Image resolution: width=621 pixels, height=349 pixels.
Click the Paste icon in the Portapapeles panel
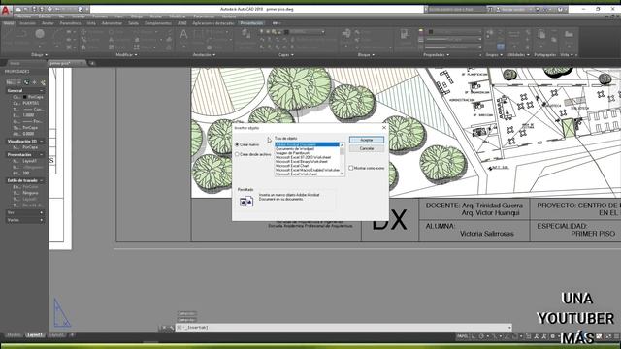pos(541,35)
